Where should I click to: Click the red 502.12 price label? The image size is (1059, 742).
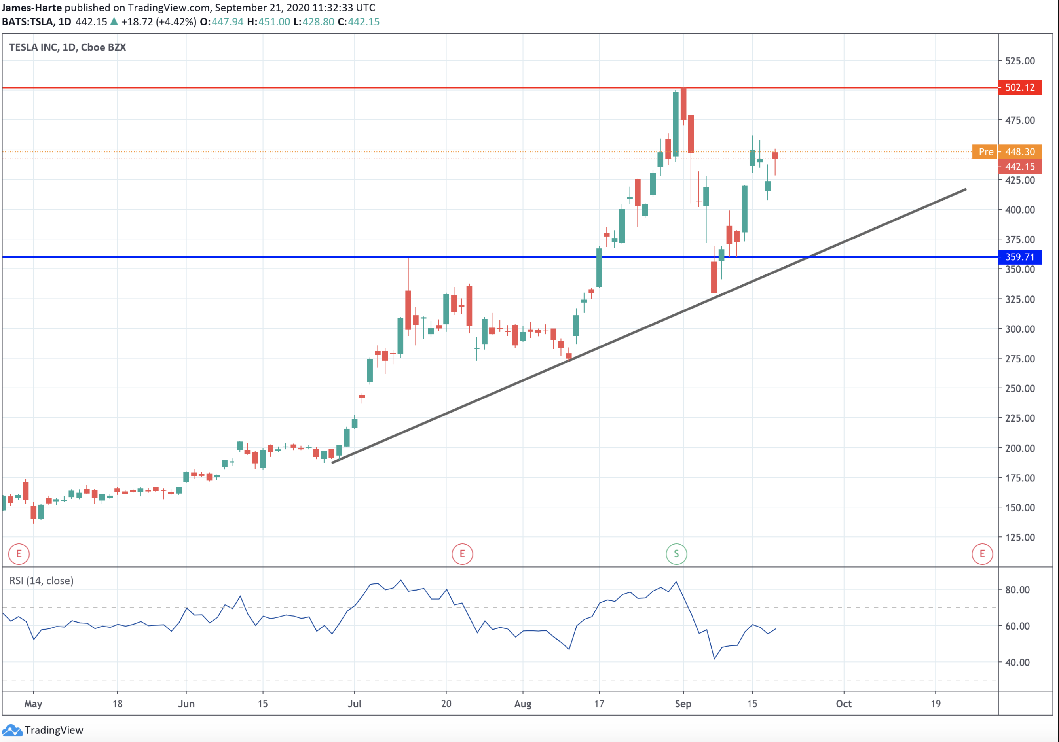point(1019,87)
